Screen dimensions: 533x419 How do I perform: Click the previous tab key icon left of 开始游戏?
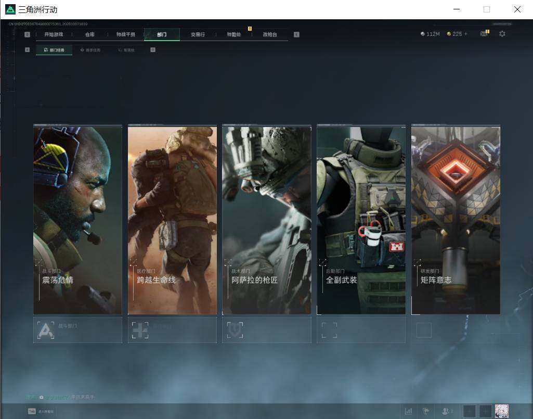click(27, 34)
